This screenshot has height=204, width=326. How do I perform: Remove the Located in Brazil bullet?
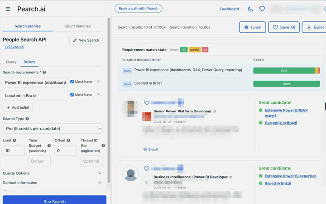click(98, 94)
